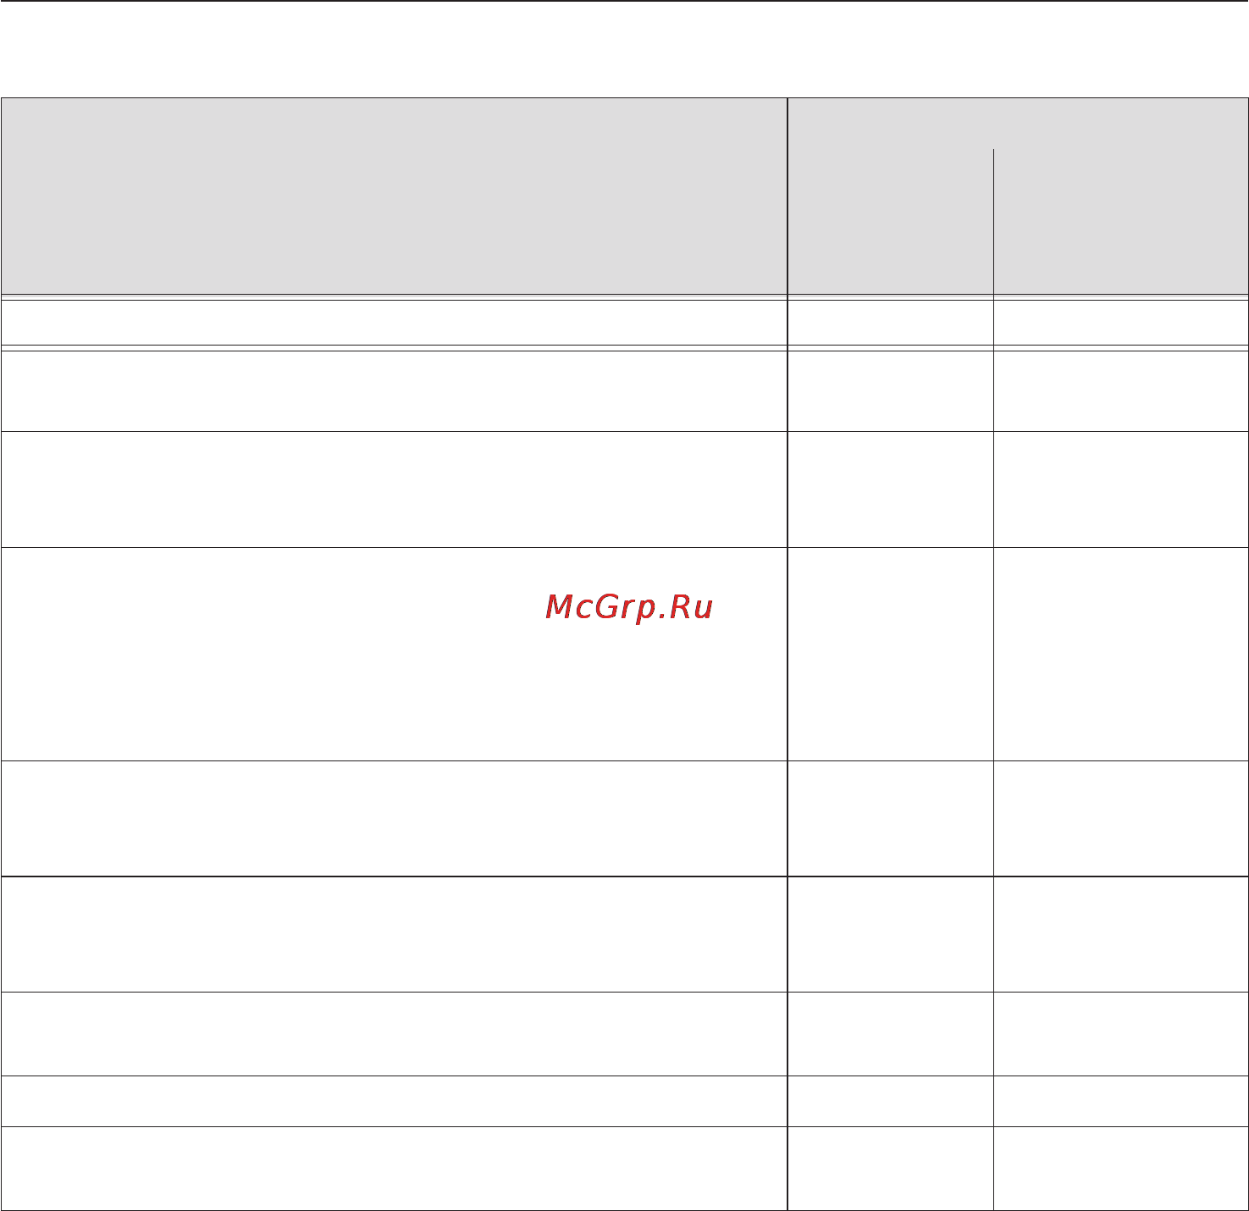Select the middle cell beside the McGrp.Ru watermark row
This screenshot has height=1211, width=1249.
(890, 654)
